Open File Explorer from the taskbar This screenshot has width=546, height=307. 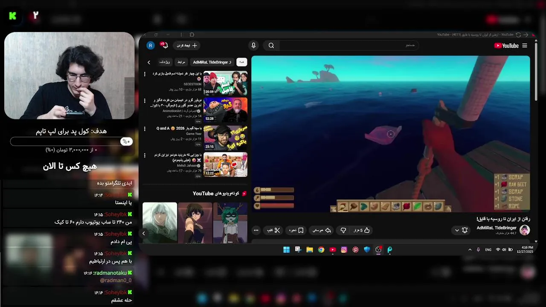(x=310, y=250)
